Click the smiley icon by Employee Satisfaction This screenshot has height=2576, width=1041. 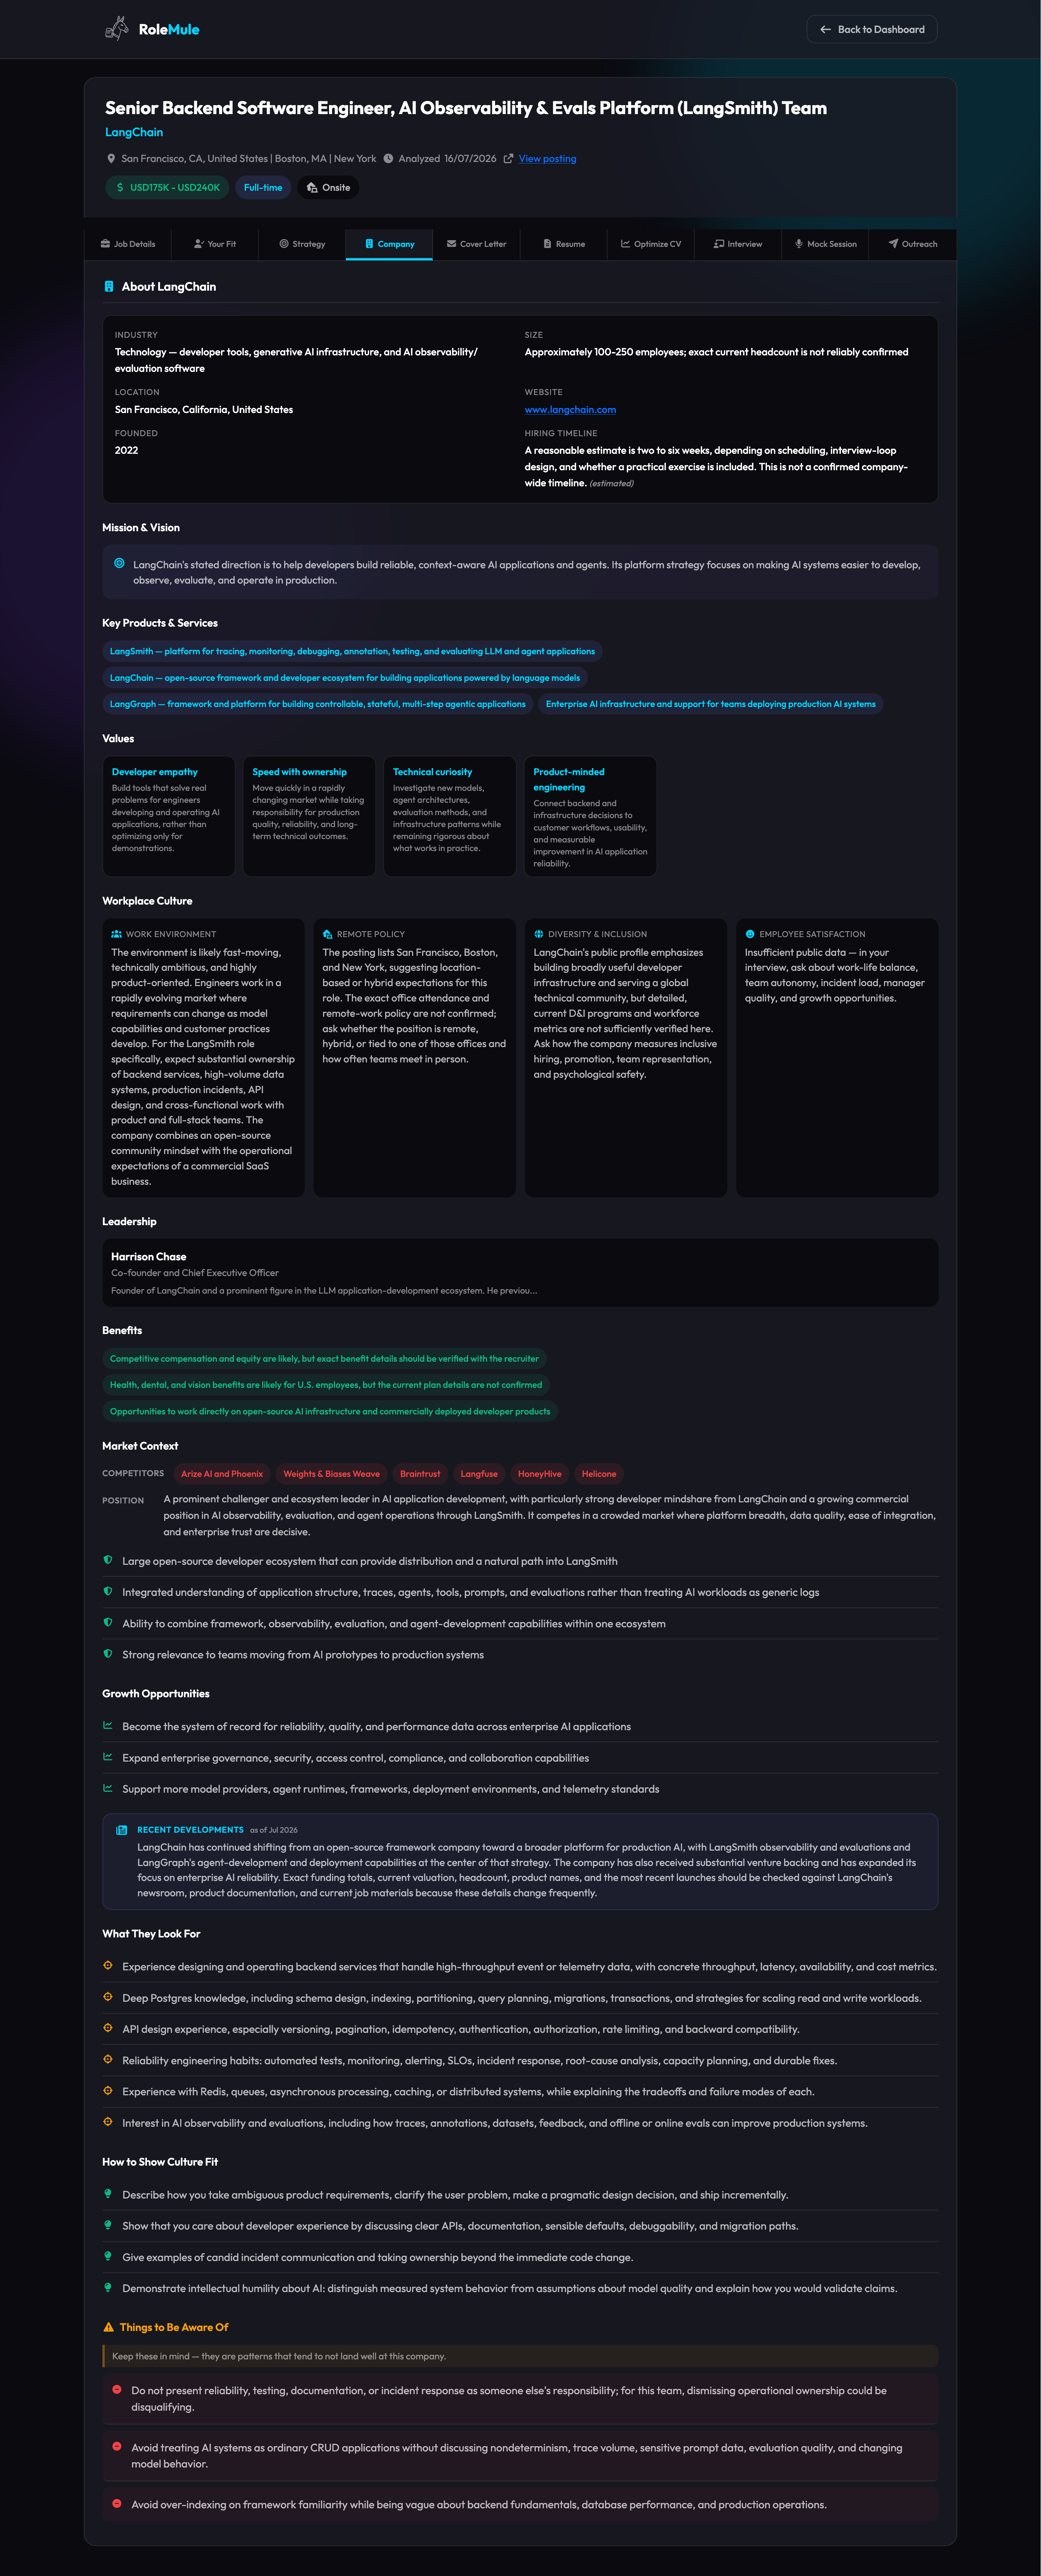click(x=750, y=934)
